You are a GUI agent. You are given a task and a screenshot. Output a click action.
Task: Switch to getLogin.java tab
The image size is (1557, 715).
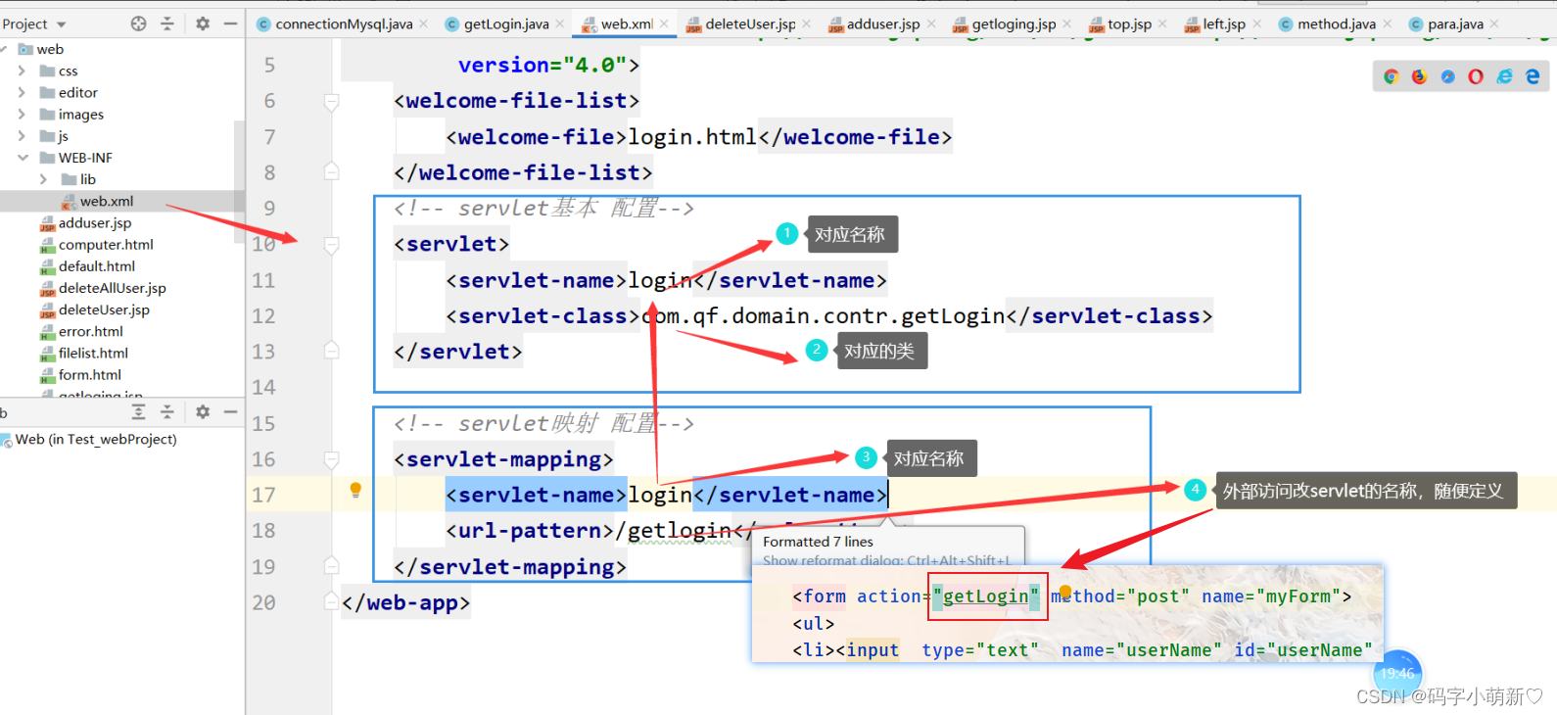(506, 24)
